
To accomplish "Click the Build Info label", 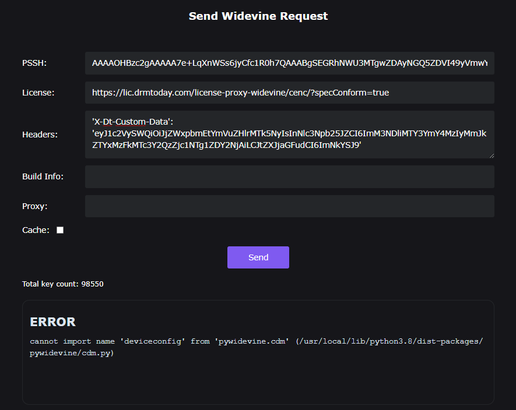I will [x=43, y=176].
